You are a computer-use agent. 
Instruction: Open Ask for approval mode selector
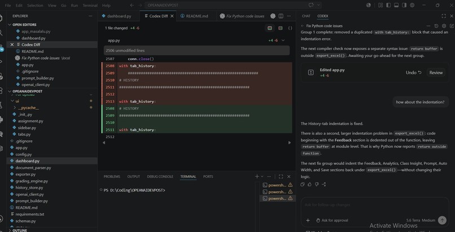[332, 220]
